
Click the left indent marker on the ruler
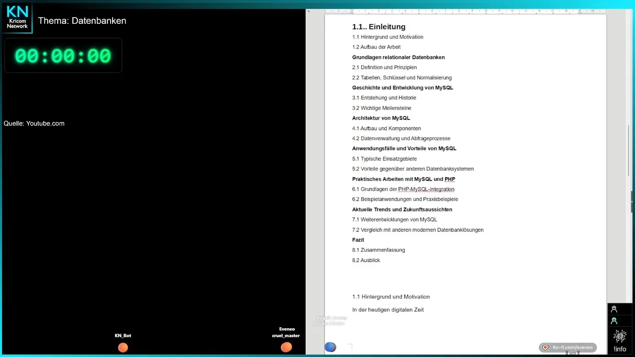click(x=352, y=11)
